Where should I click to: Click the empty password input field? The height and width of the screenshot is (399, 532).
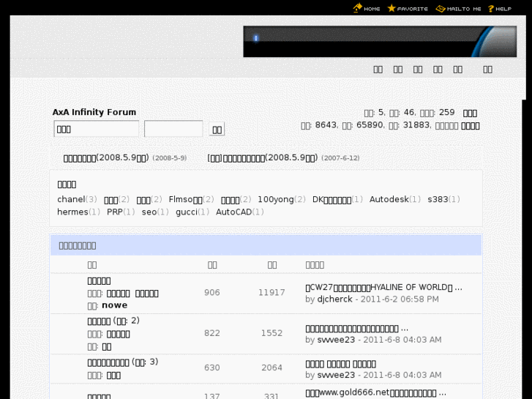click(173, 129)
